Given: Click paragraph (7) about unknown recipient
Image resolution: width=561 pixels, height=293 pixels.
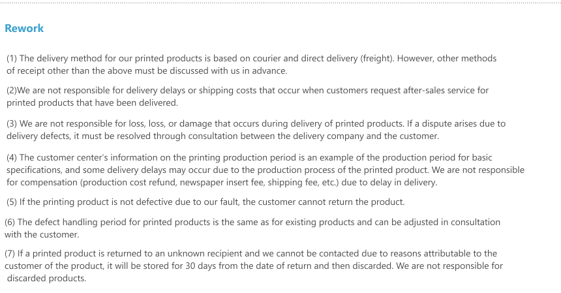Looking at the screenshot, I should point(254,266).
